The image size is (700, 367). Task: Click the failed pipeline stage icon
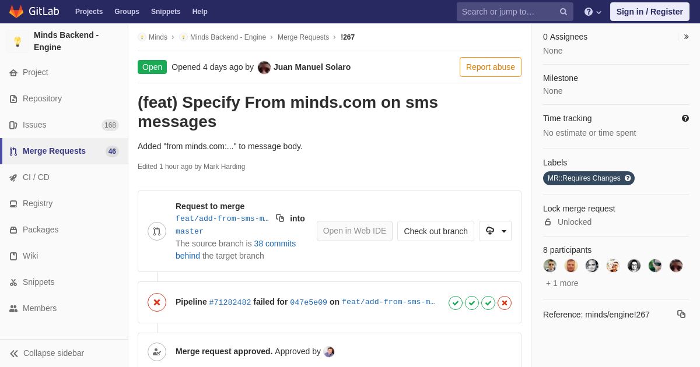(505, 303)
